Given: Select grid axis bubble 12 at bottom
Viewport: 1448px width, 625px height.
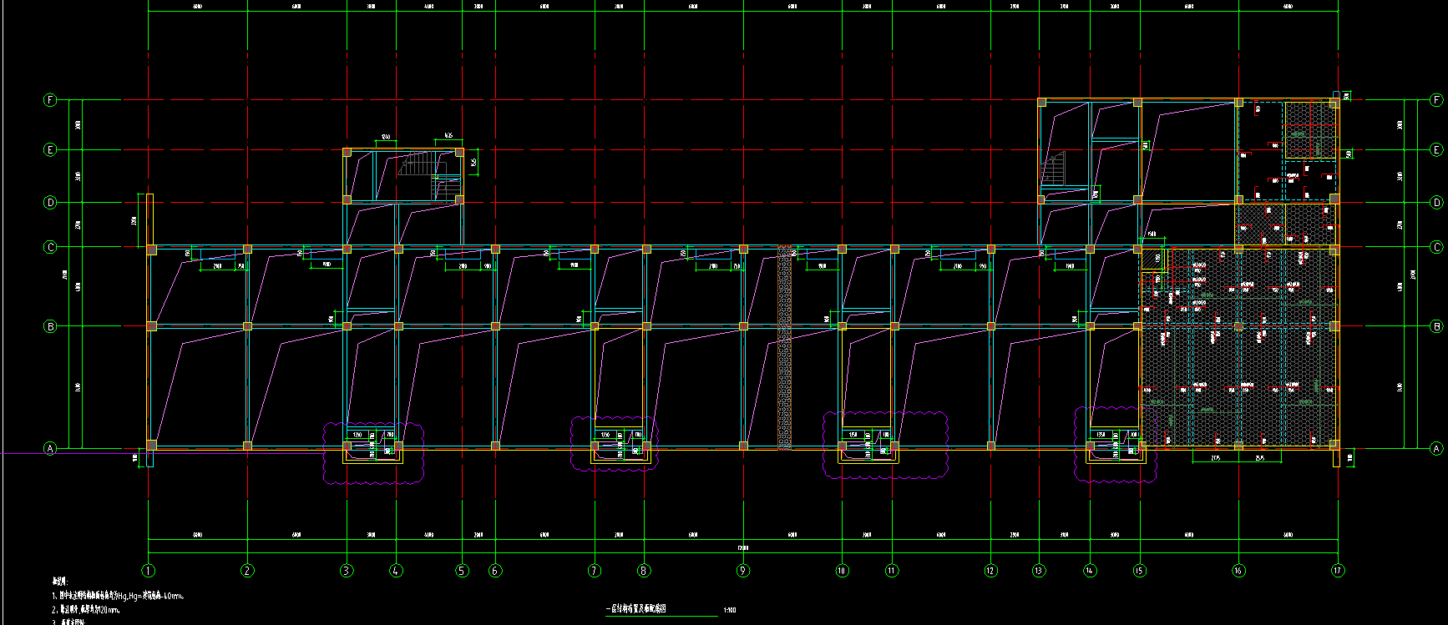Looking at the screenshot, I should click(991, 571).
